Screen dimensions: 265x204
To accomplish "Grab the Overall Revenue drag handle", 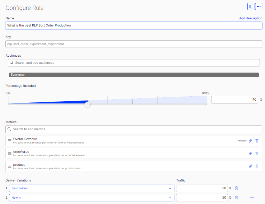I will [10, 141].
